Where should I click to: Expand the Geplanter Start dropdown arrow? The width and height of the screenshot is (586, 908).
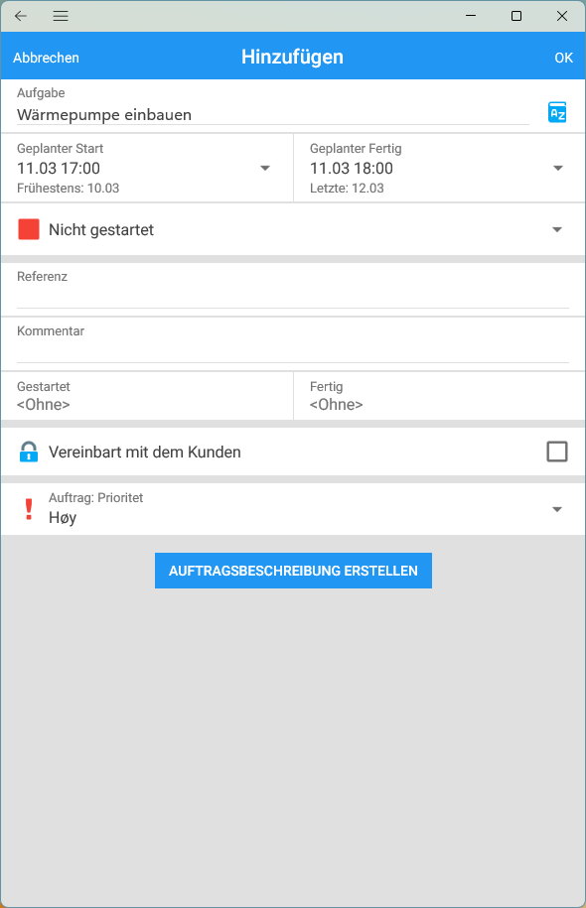[265, 168]
